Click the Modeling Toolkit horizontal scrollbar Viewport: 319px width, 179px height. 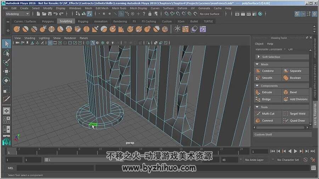[x=280, y=128]
